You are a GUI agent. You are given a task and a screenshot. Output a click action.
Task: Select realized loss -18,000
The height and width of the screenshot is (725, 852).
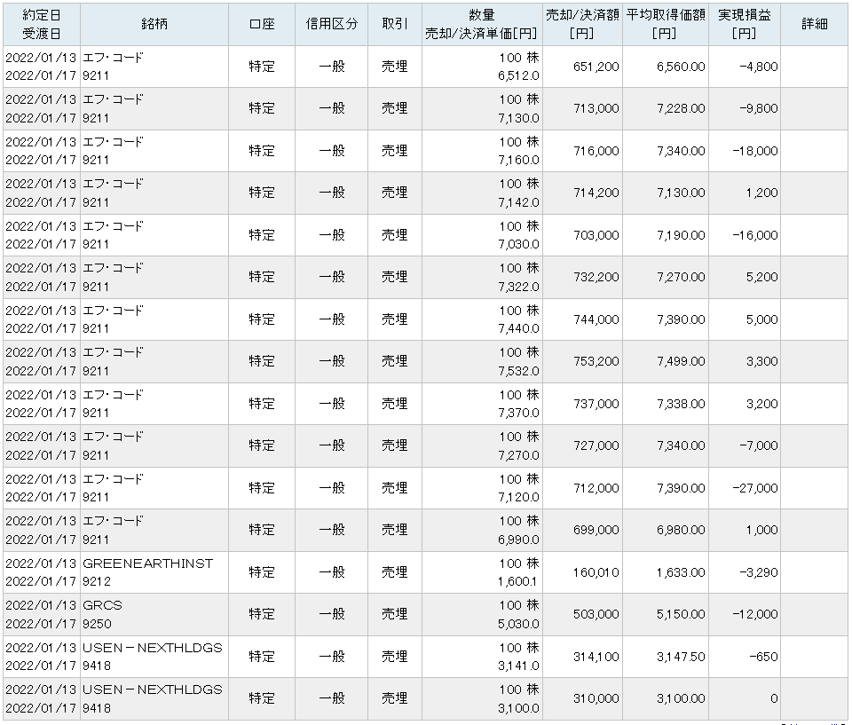pos(755,151)
